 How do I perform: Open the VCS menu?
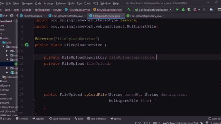95,3
